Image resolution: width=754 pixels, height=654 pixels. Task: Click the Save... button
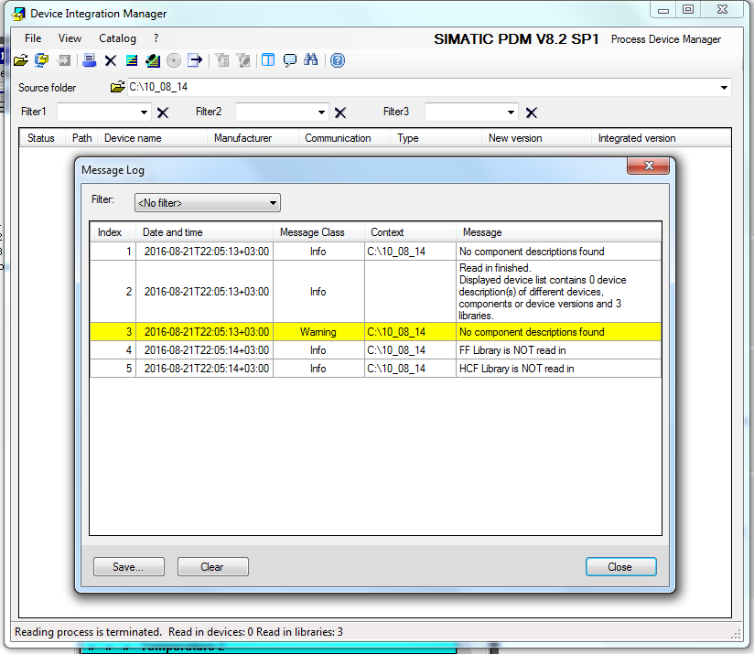tap(128, 567)
